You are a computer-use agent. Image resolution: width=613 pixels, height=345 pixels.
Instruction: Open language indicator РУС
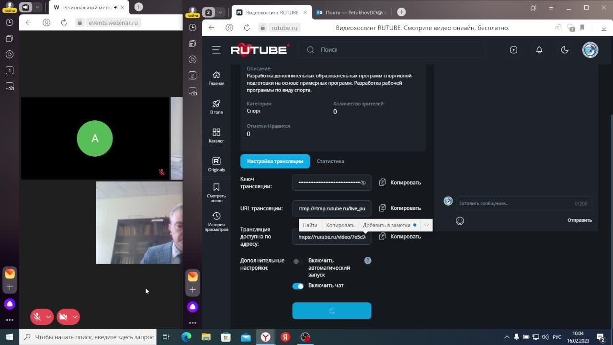pos(557,337)
